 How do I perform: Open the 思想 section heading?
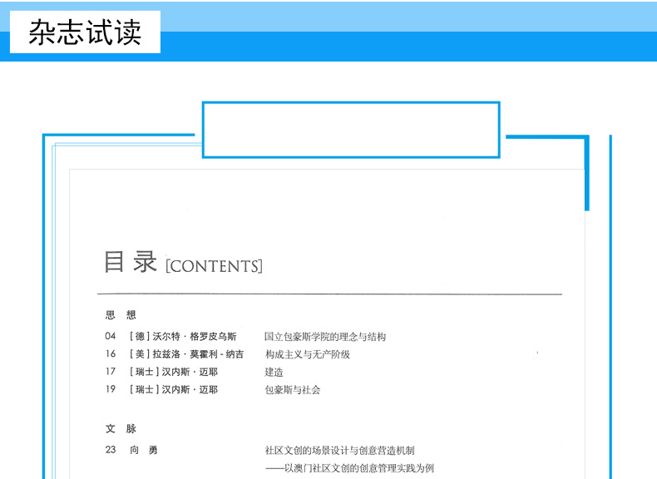point(121,315)
